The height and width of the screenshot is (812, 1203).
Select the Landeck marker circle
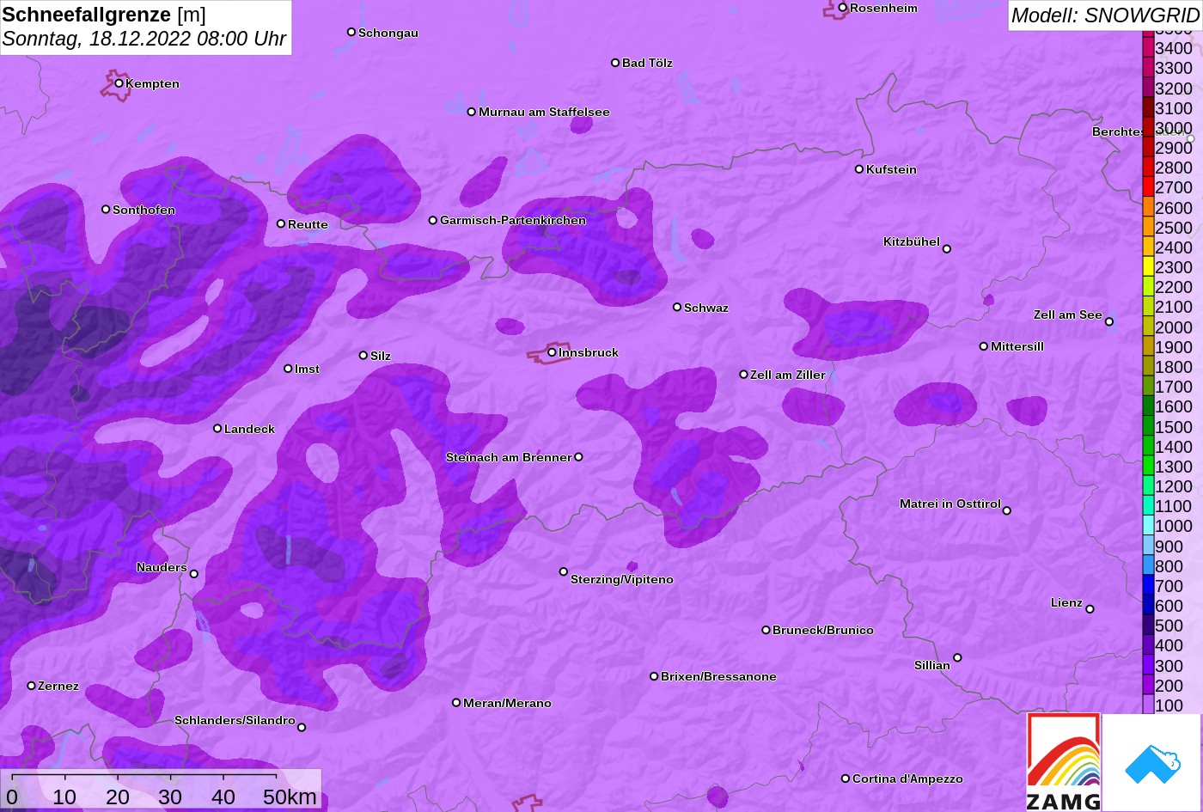pos(217,428)
